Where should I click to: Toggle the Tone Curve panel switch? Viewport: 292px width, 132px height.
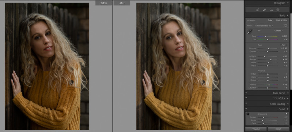point(246,93)
